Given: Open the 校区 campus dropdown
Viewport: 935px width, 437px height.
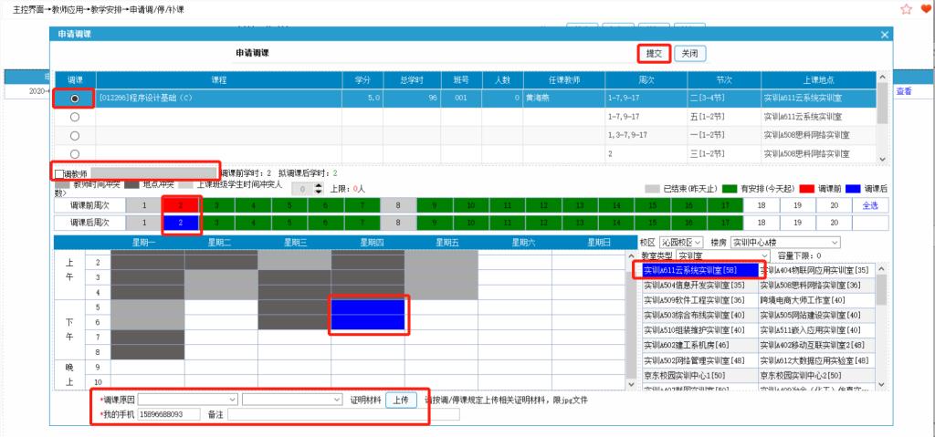Looking at the screenshot, I should 682,242.
